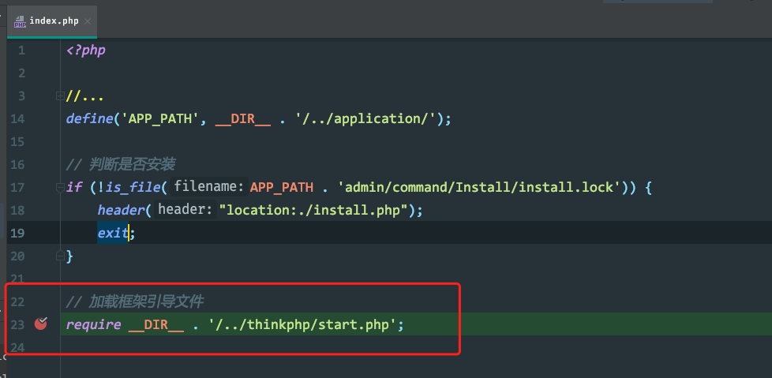
Task: Close the index.php editor tab
Action: pos(88,21)
